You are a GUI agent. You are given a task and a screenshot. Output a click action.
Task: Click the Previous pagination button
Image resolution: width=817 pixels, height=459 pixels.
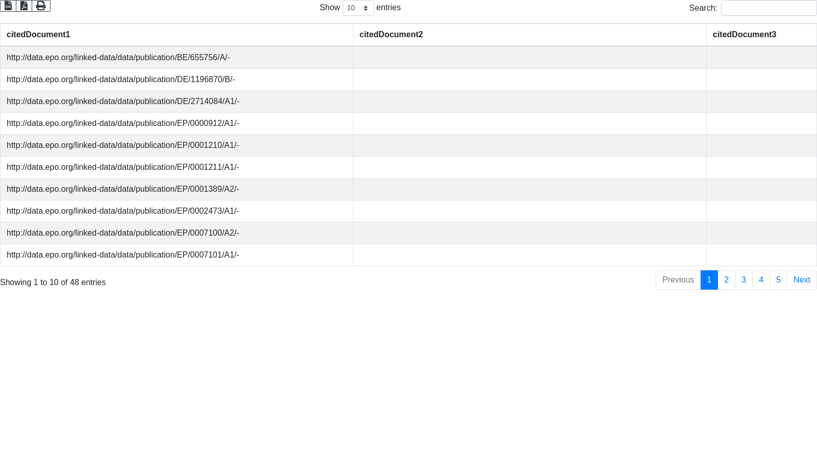click(678, 280)
